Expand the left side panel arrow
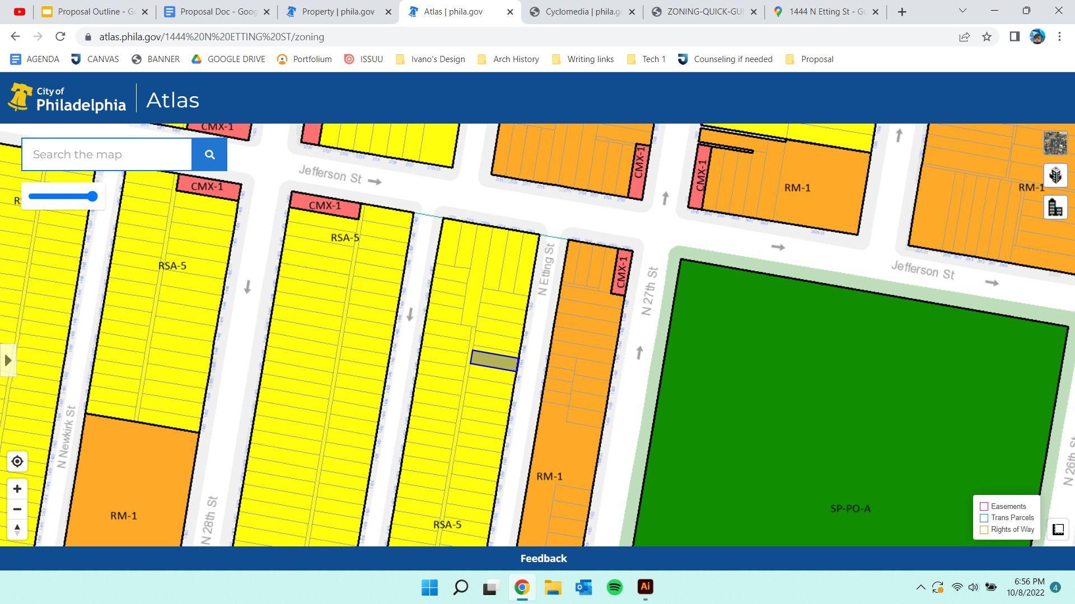Image resolution: width=1075 pixels, height=604 pixels. click(x=7, y=360)
